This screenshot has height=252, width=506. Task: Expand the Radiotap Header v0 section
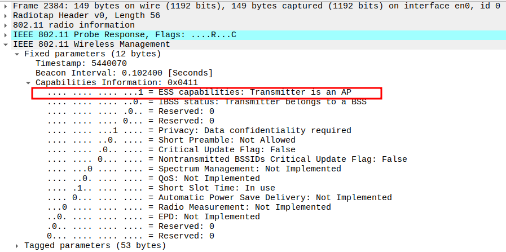tap(6, 16)
